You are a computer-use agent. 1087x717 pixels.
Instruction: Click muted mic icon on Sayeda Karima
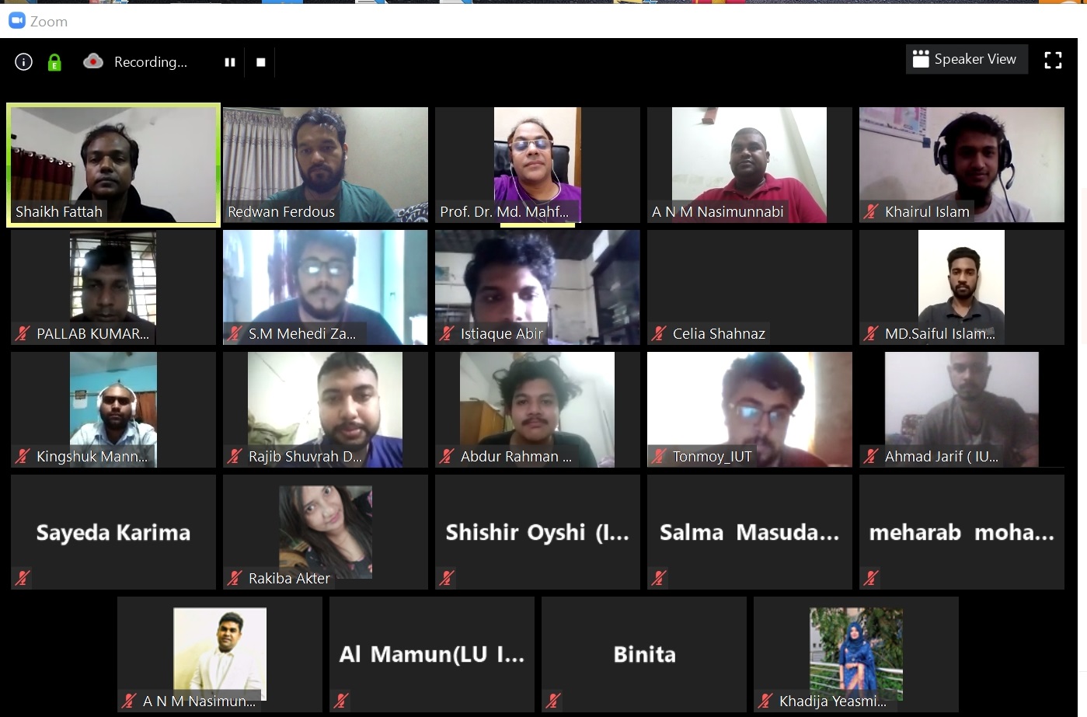(x=23, y=578)
